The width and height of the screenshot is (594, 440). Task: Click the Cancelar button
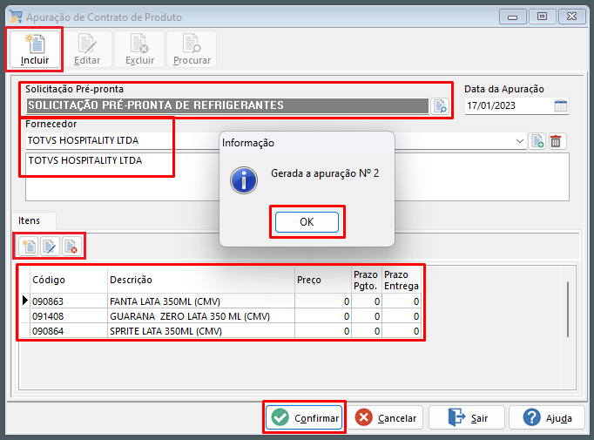386,417
